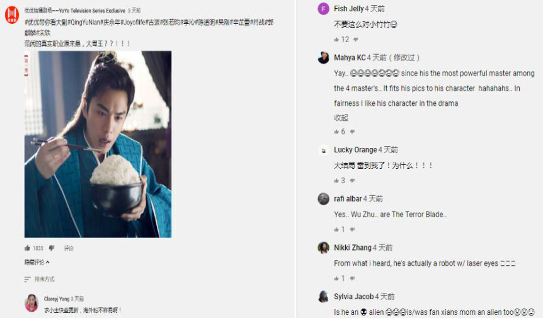The width and height of the screenshot is (543, 318).
Task: Like rafi albar's comment
Action: tap(336, 229)
